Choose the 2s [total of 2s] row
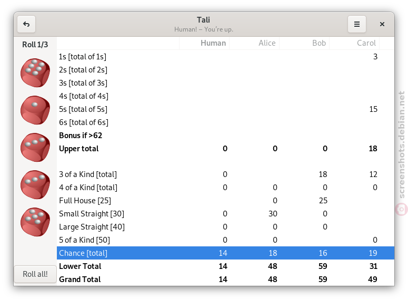 pos(225,70)
